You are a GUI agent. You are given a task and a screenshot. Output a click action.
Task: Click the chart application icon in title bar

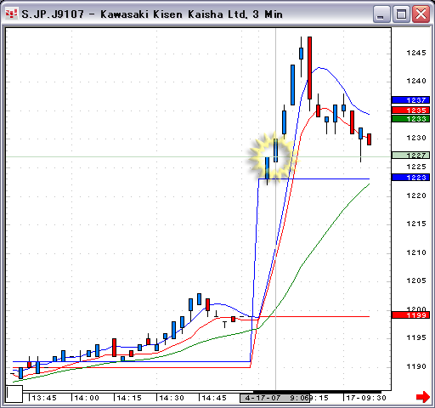tap(11, 14)
